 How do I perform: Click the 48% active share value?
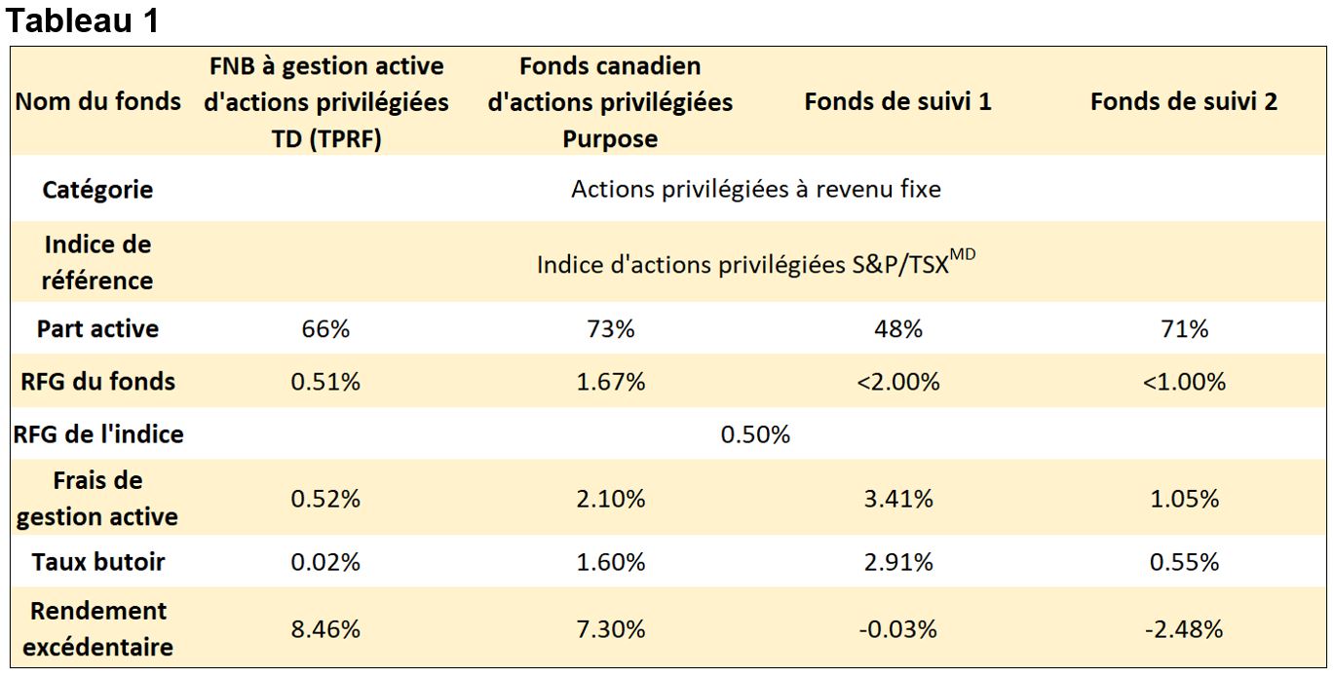(897, 329)
